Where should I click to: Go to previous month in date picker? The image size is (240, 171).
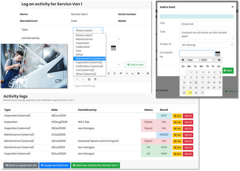click(183, 60)
